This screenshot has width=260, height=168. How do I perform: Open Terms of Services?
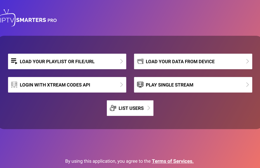172,161
